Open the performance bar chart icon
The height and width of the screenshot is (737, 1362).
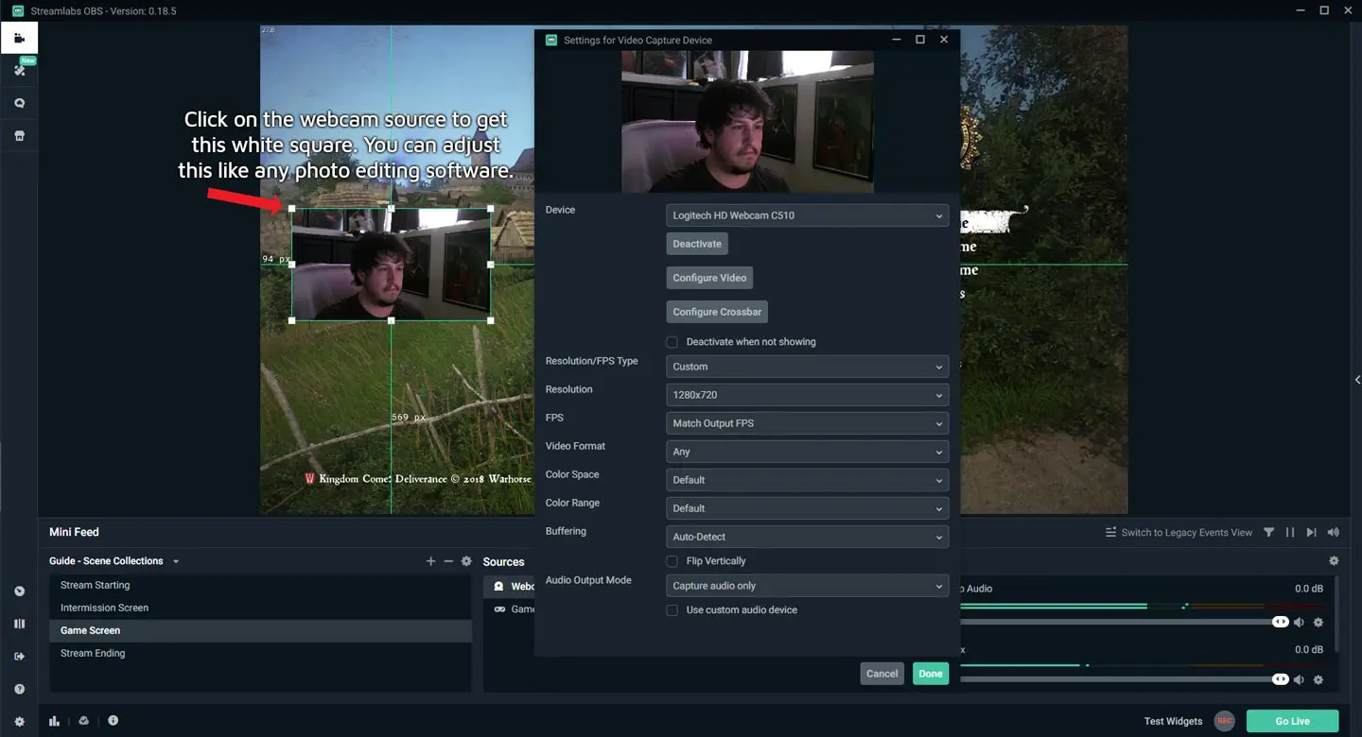pos(55,721)
